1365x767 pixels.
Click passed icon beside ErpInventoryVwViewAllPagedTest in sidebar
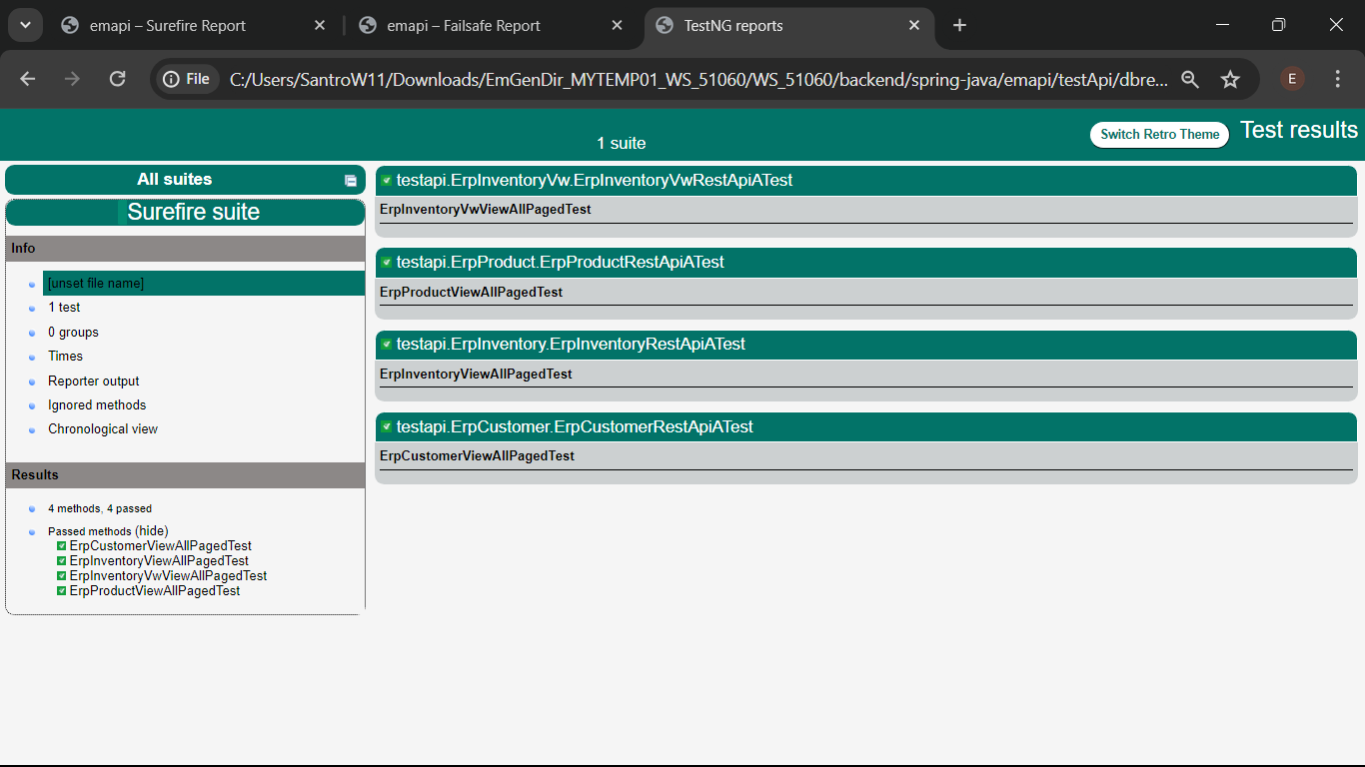point(62,576)
